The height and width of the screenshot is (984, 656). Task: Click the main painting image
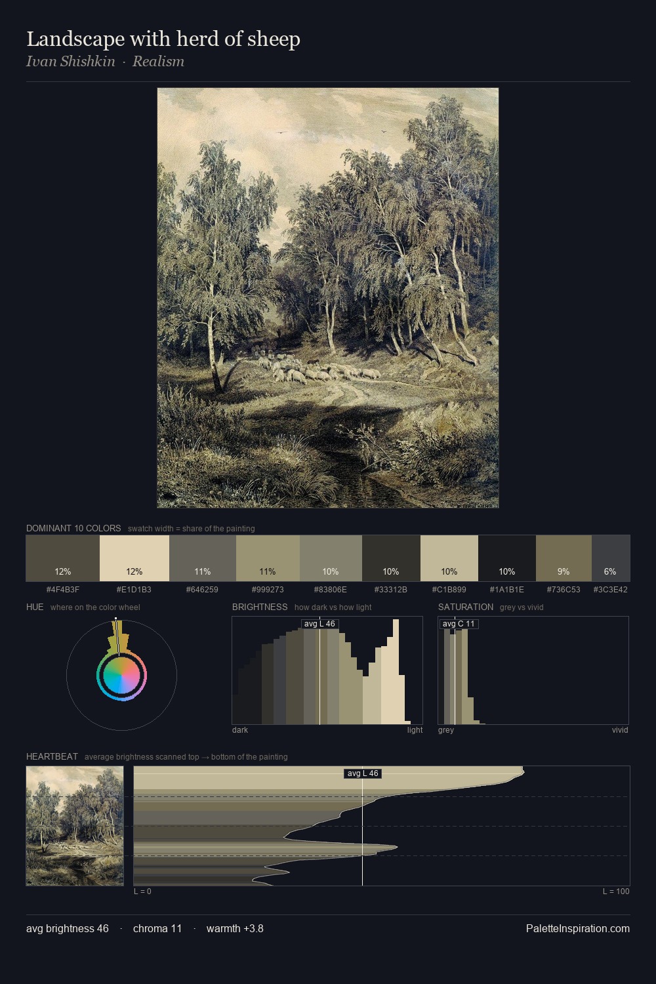click(x=328, y=298)
